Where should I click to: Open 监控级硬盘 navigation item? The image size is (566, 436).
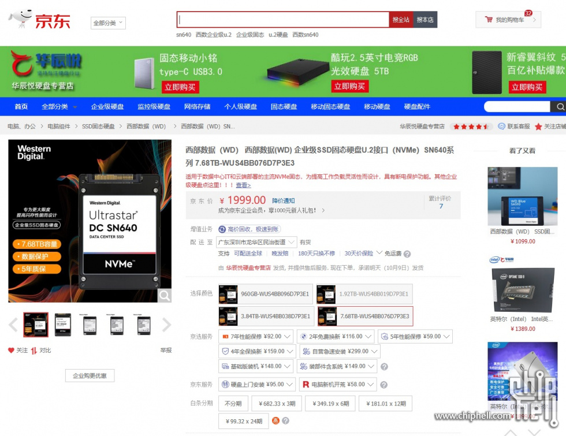(154, 106)
